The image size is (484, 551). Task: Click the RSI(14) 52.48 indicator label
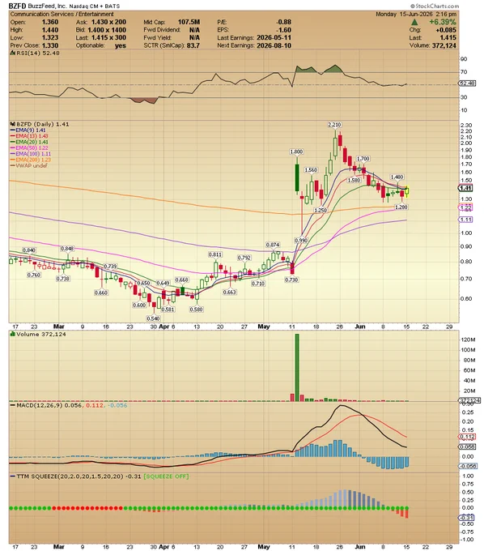click(38, 53)
